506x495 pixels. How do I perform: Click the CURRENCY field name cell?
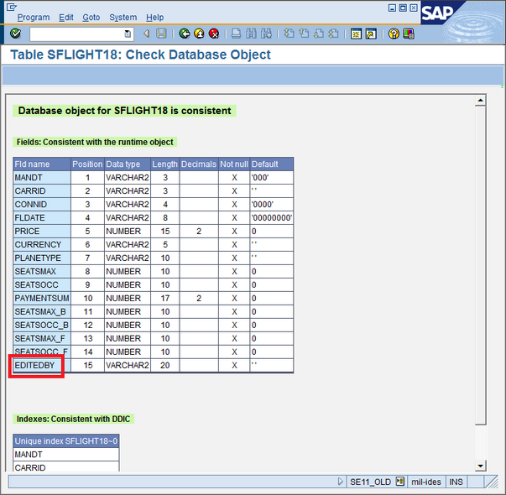(x=42, y=244)
